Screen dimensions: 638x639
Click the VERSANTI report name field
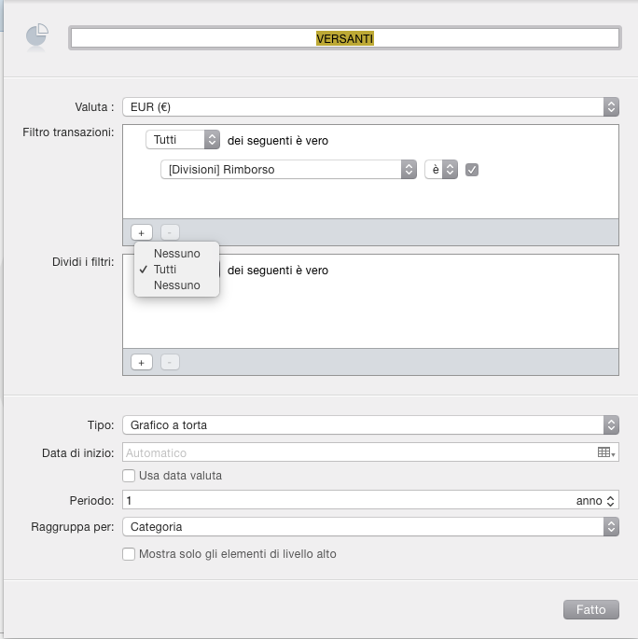tap(344, 38)
